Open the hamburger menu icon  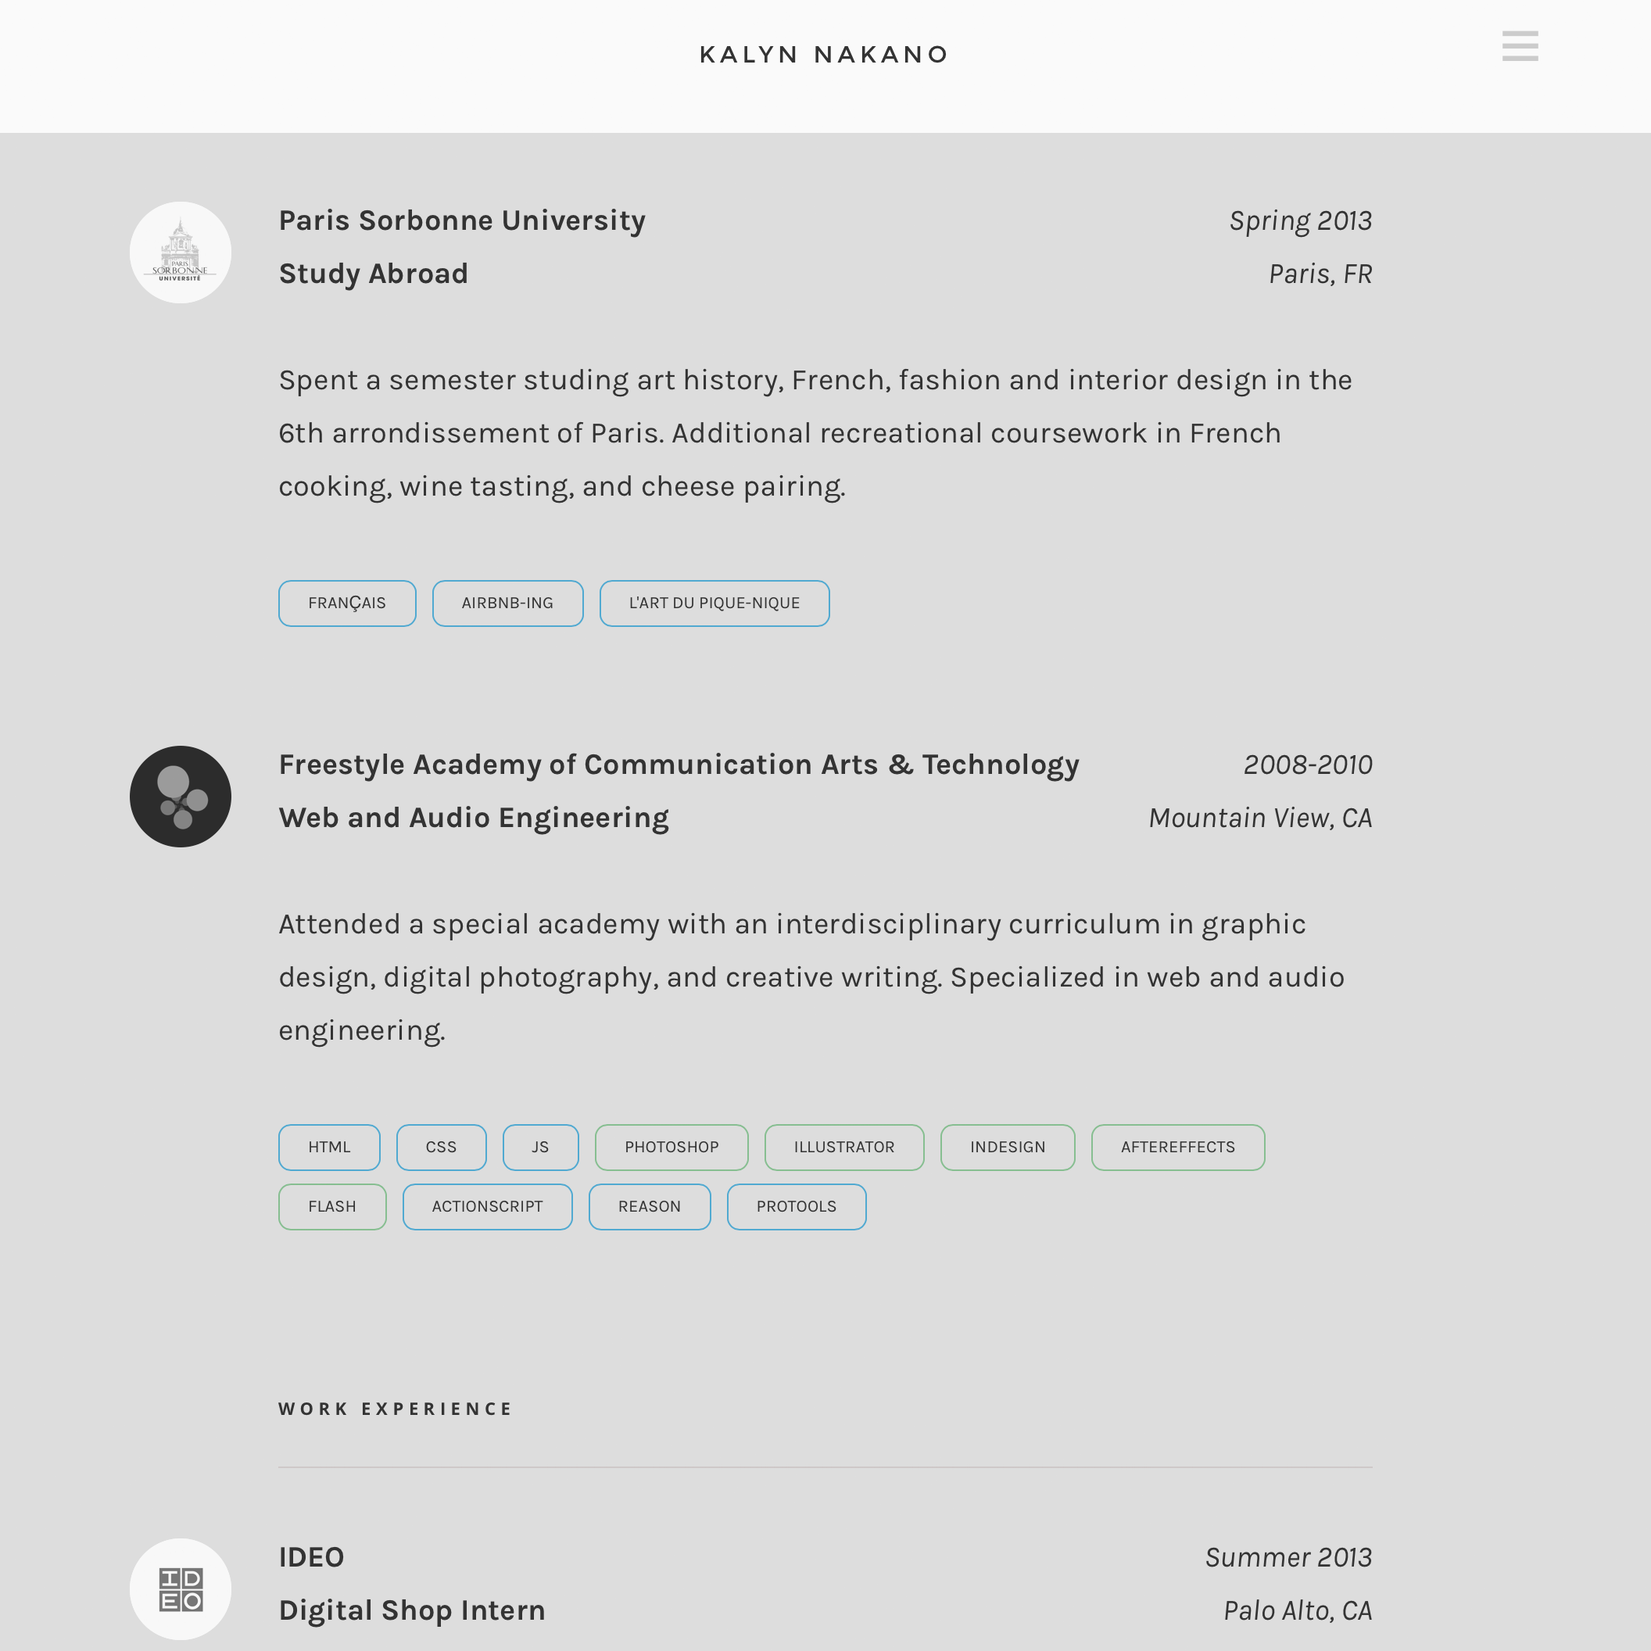point(1520,46)
